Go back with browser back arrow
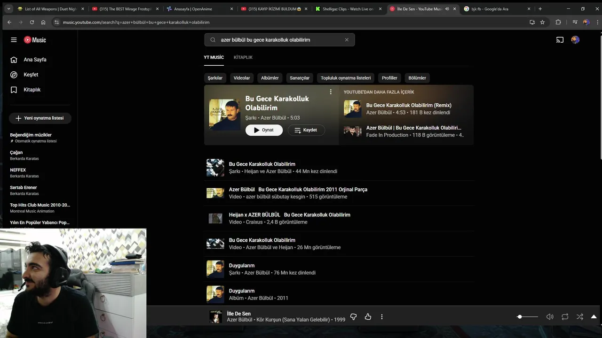This screenshot has width=602, height=338. pos(9,22)
